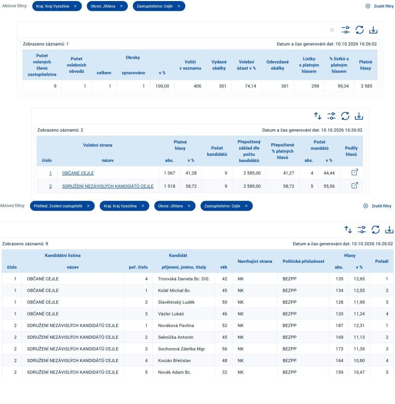Viewport: 395px width, 404px height.
Task: Sort the elected candidates table
Action: 348,230
